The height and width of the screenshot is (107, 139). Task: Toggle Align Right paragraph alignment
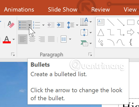coord(42,39)
